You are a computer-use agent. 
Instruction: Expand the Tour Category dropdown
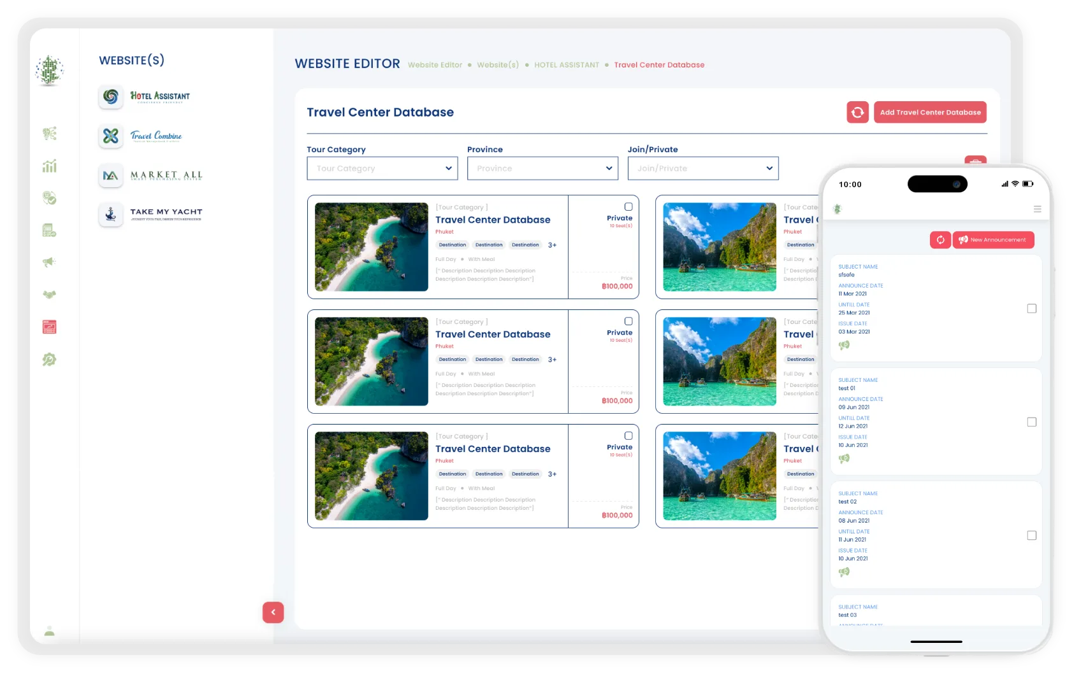coord(382,169)
